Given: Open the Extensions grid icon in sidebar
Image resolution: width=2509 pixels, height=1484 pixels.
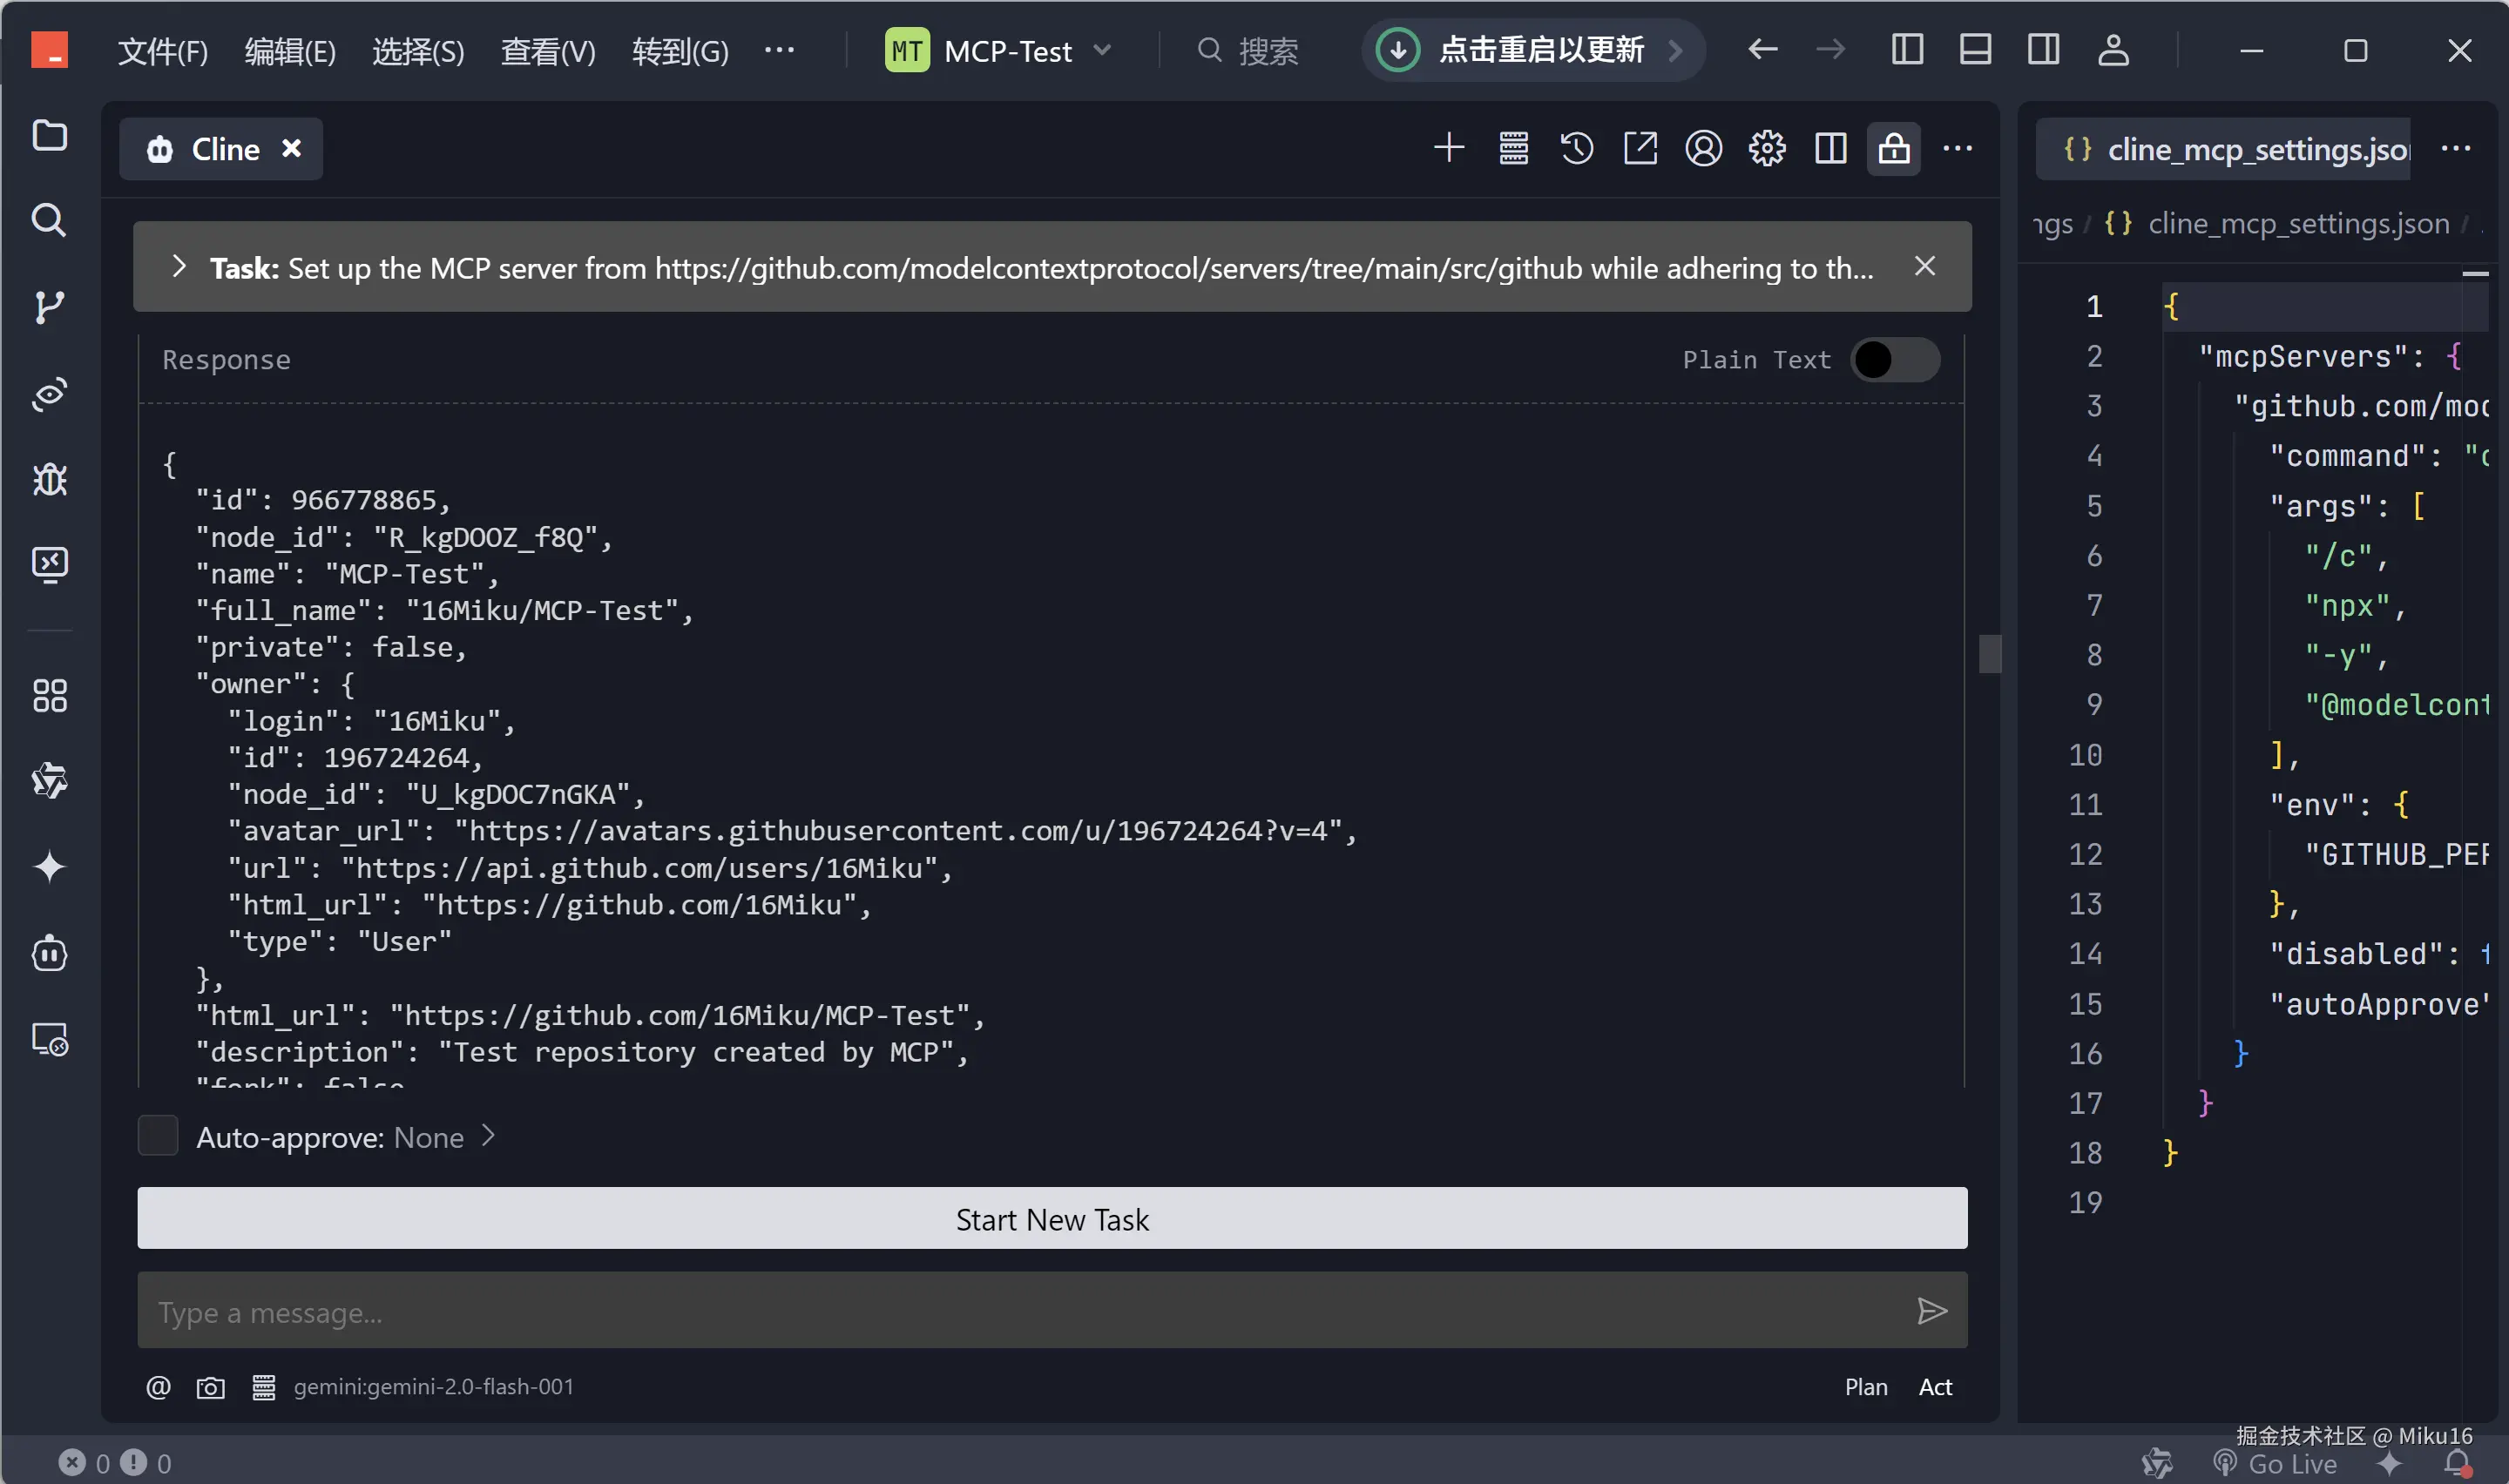Looking at the screenshot, I should click(49, 696).
